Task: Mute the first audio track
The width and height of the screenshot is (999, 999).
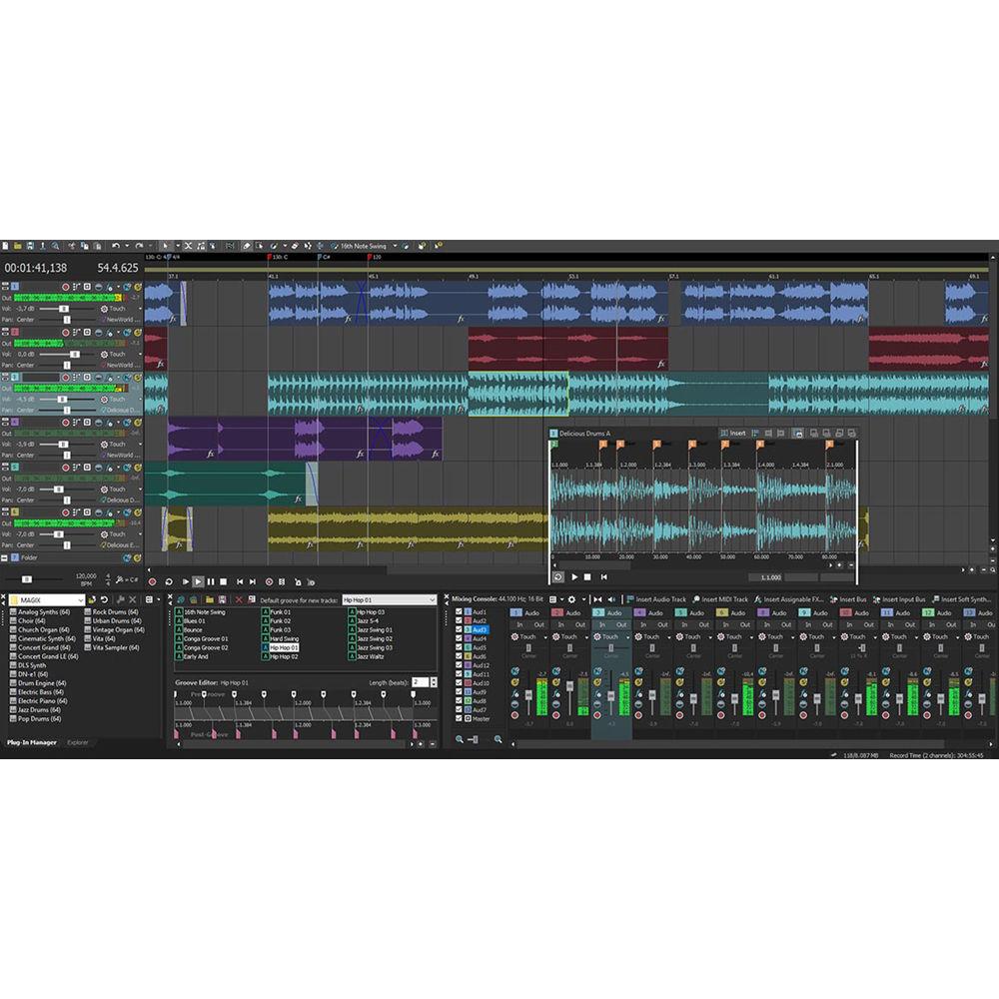Action: [x=98, y=287]
